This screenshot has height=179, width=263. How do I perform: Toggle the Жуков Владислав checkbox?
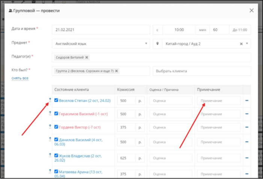56,155
